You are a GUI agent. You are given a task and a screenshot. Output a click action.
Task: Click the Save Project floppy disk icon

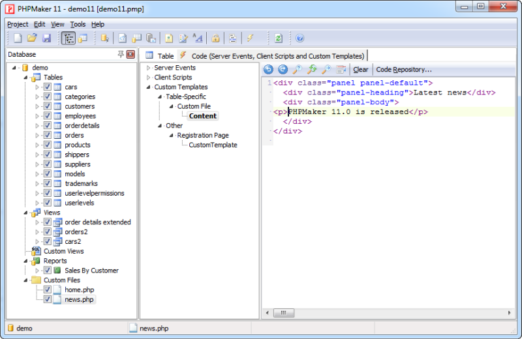click(x=46, y=38)
